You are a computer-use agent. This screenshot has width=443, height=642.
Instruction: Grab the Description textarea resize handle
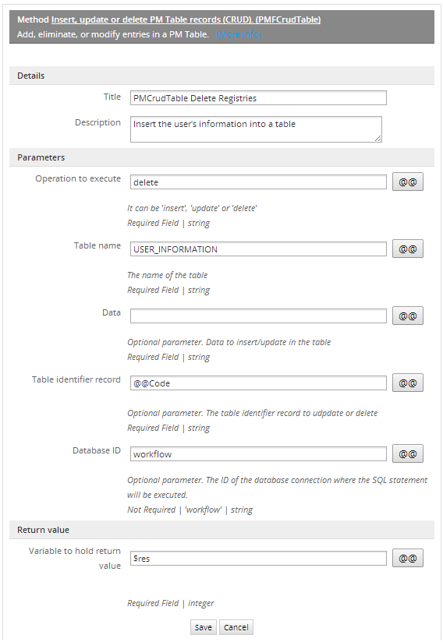tap(377, 139)
